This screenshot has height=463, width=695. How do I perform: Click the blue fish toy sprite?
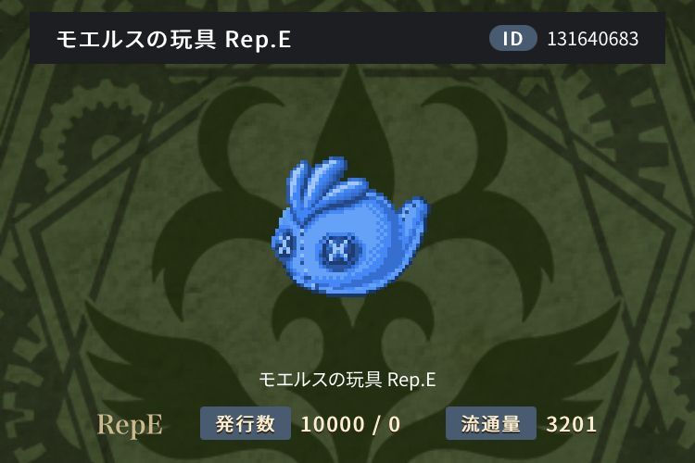click(349, 226)
